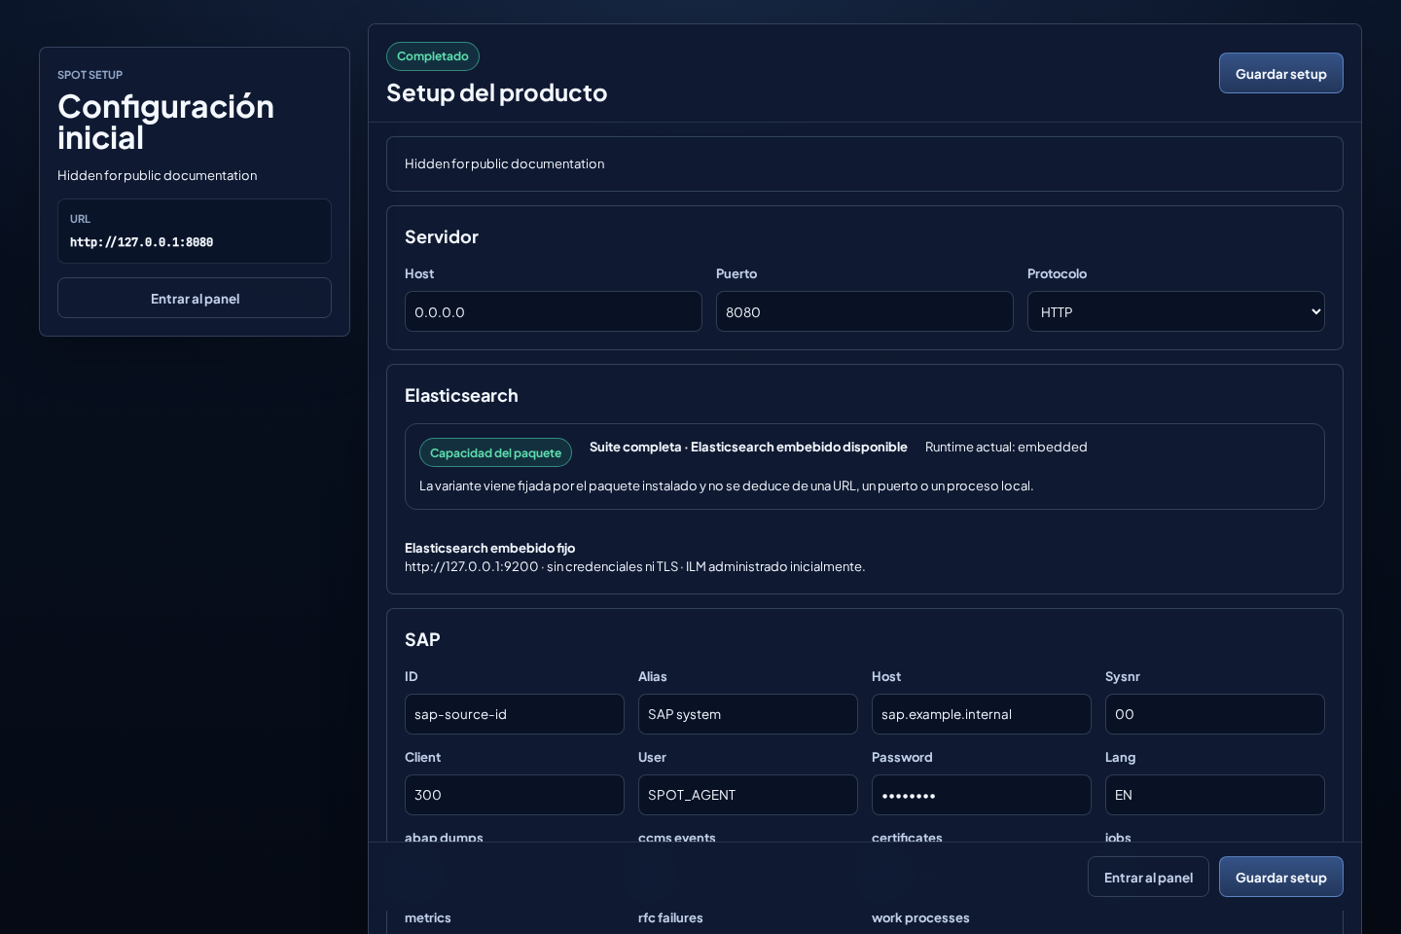Click the Elasticsearch section heading
Viewport: 1401px width, 934px height.
[461, 395]
